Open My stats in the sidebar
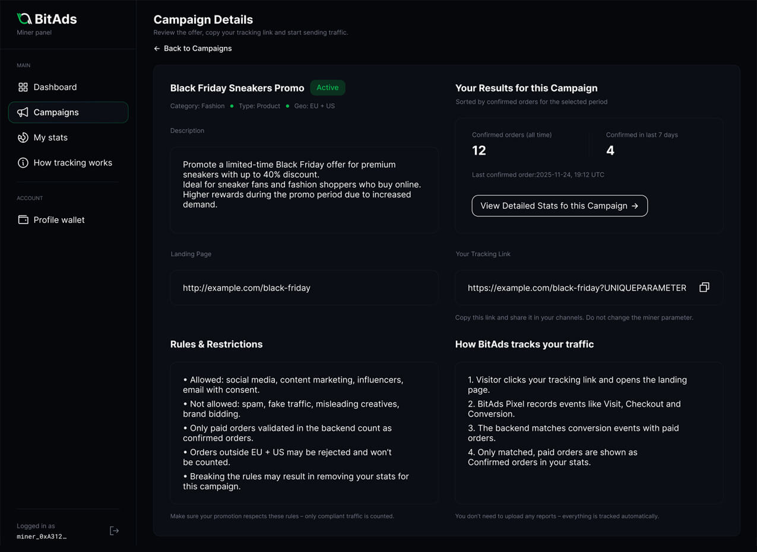Viewport: 757px width, 552px height. tap(68, 138)
